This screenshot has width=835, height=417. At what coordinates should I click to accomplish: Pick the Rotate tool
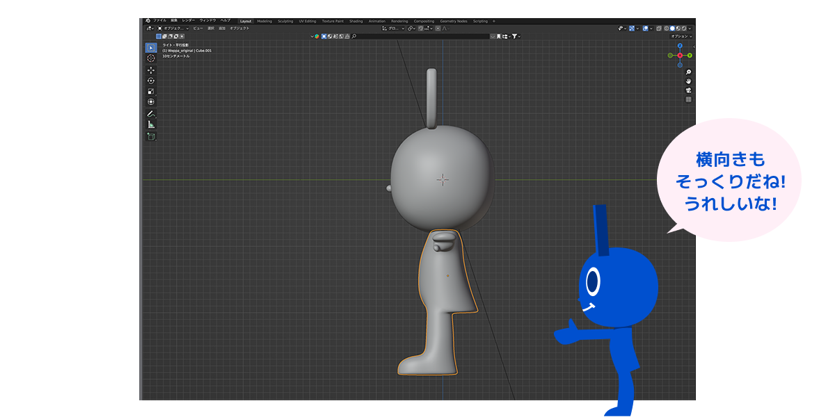[151, 81]
